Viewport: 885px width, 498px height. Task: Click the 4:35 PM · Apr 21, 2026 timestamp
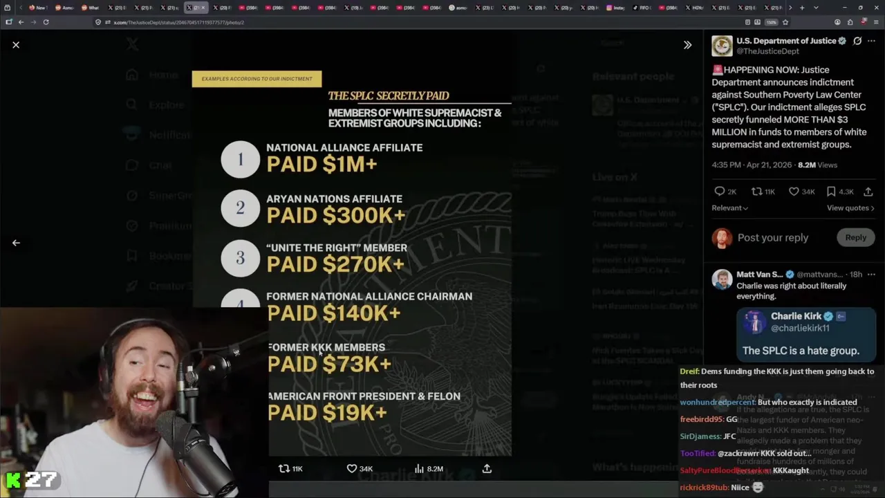752,165
